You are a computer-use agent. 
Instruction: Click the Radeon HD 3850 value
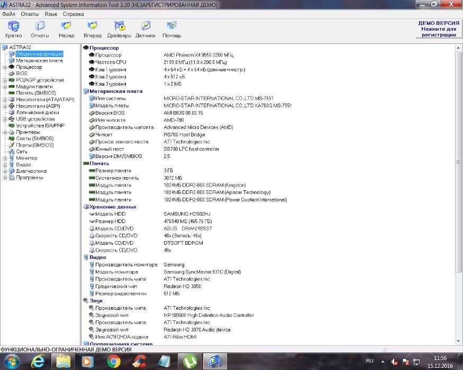[182, 286]
